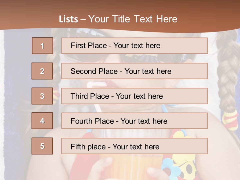Click the bold word Lists in title

[x=68, y=19]
